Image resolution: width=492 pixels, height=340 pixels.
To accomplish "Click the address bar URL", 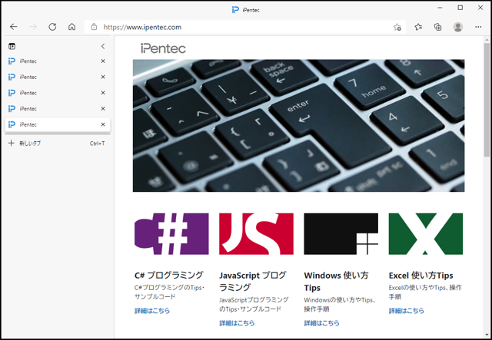I will (142, 28).
